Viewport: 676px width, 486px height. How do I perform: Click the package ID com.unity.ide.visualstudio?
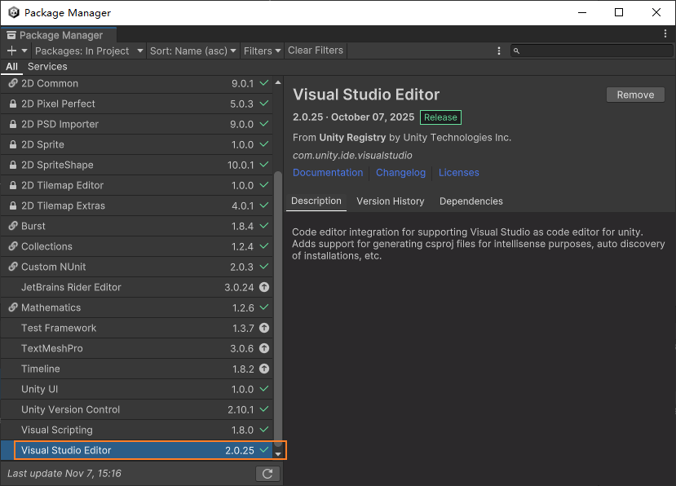(x=352, y=155)
